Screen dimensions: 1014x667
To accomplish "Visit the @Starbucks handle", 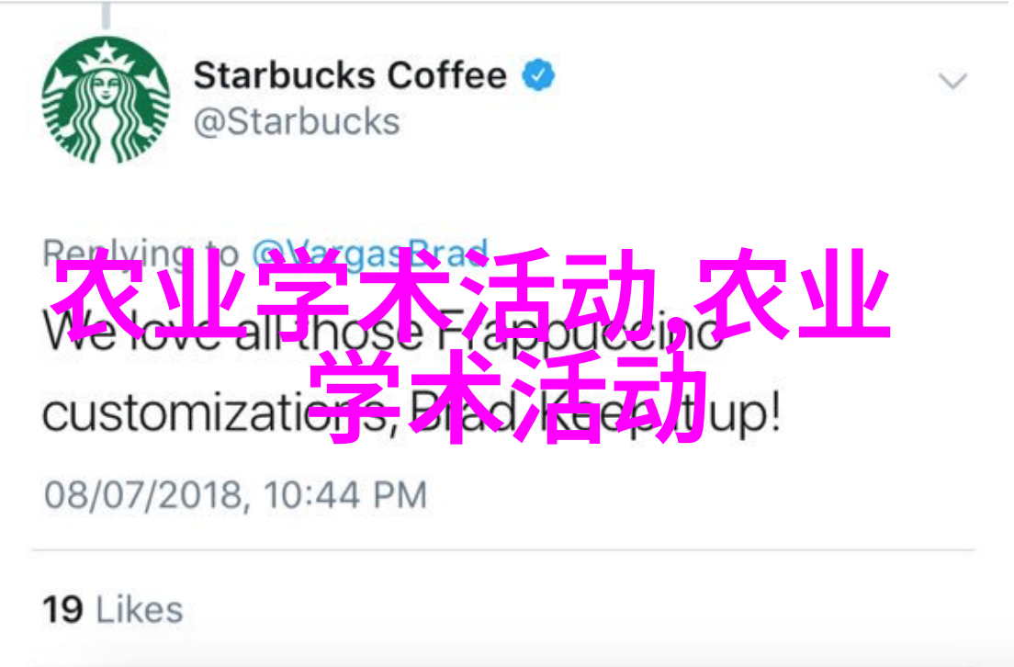I will click(x=297, y=121).
